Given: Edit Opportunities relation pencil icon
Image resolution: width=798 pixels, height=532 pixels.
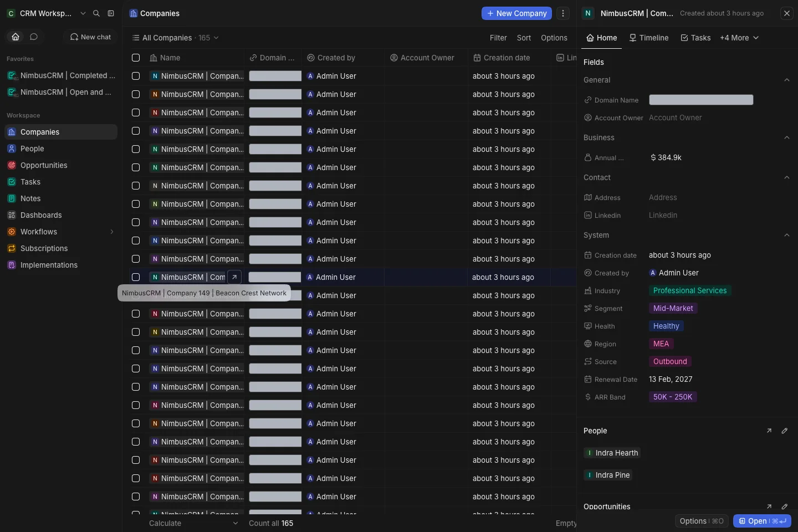Looking at the screenshot, I should click(785, 507).
